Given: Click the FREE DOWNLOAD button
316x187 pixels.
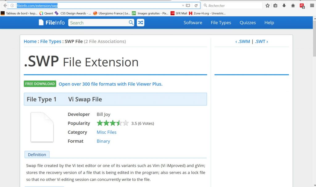Looking at the screenshot, I should (x=40, y=84).
